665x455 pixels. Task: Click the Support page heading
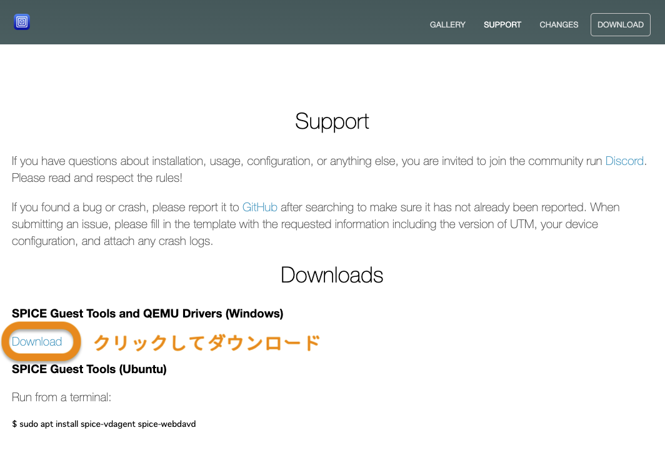[332, 121]
